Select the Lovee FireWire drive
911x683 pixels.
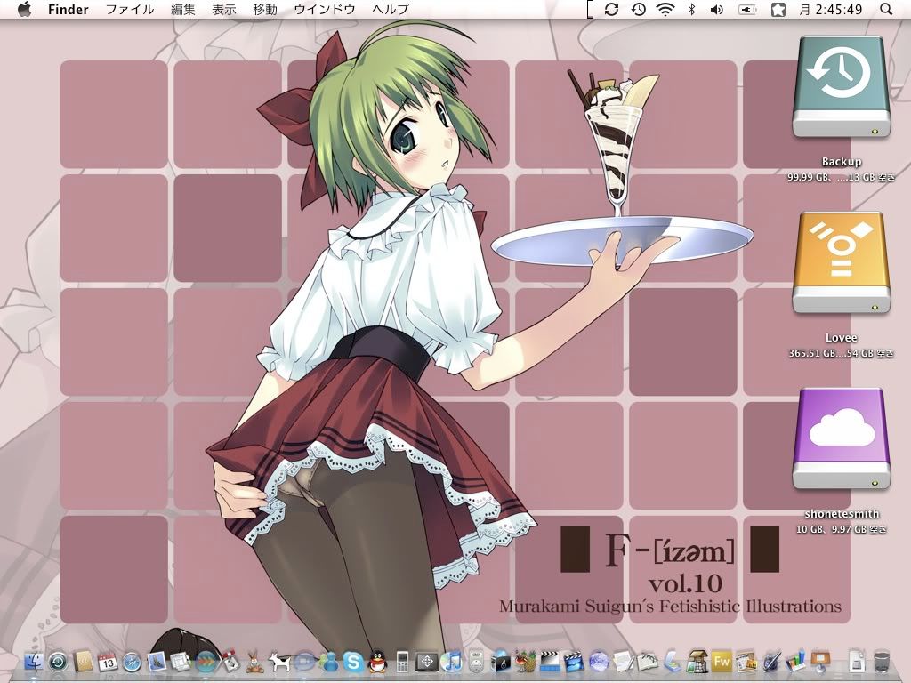pyautogui.click(x=842, y=263)
